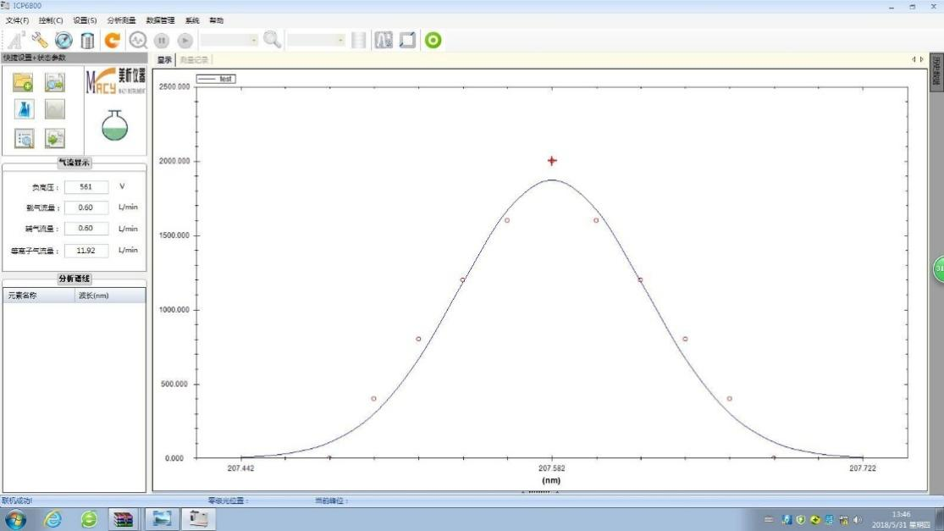Image resolution: width=944 pixels, height=531 pixels.
Task: Click the magnifying glass search icon
Action: pos(272,40)
